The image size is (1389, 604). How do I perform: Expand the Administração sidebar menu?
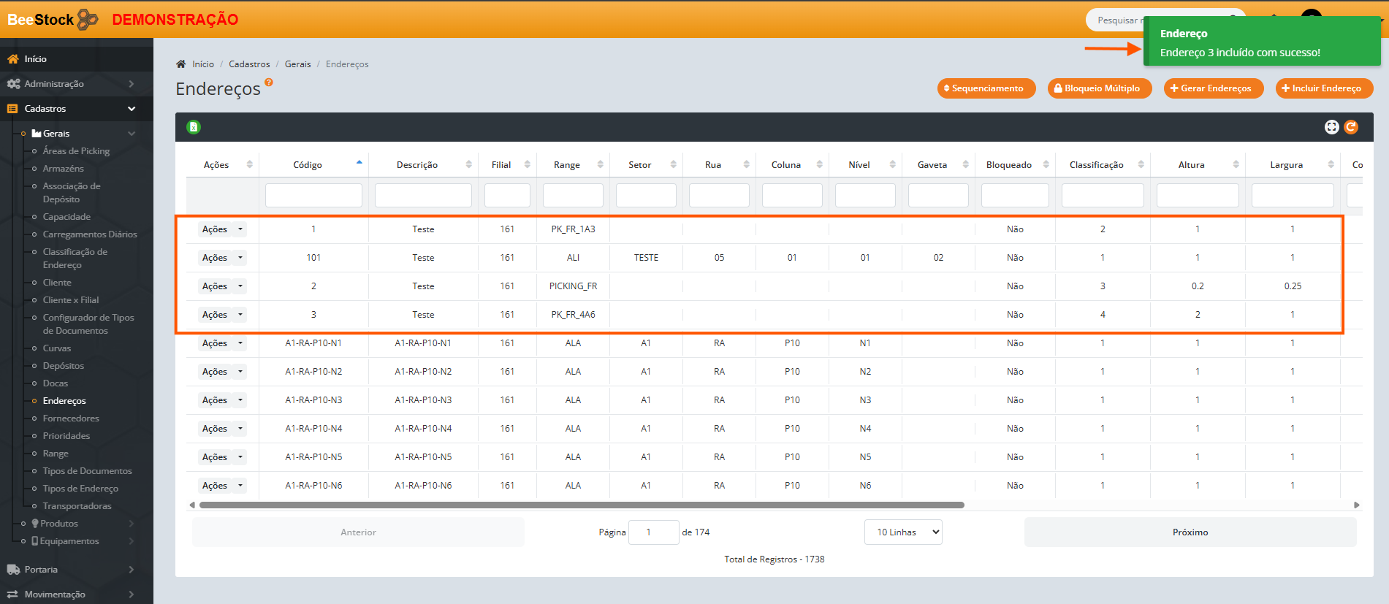[x=76, y=84]
